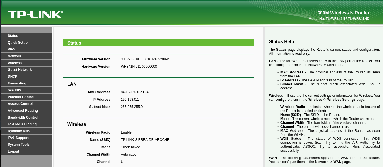Viewport: 383px width, 167px height.
Task: Select Advanced Routing in sidebar
Action: point(26,111)
